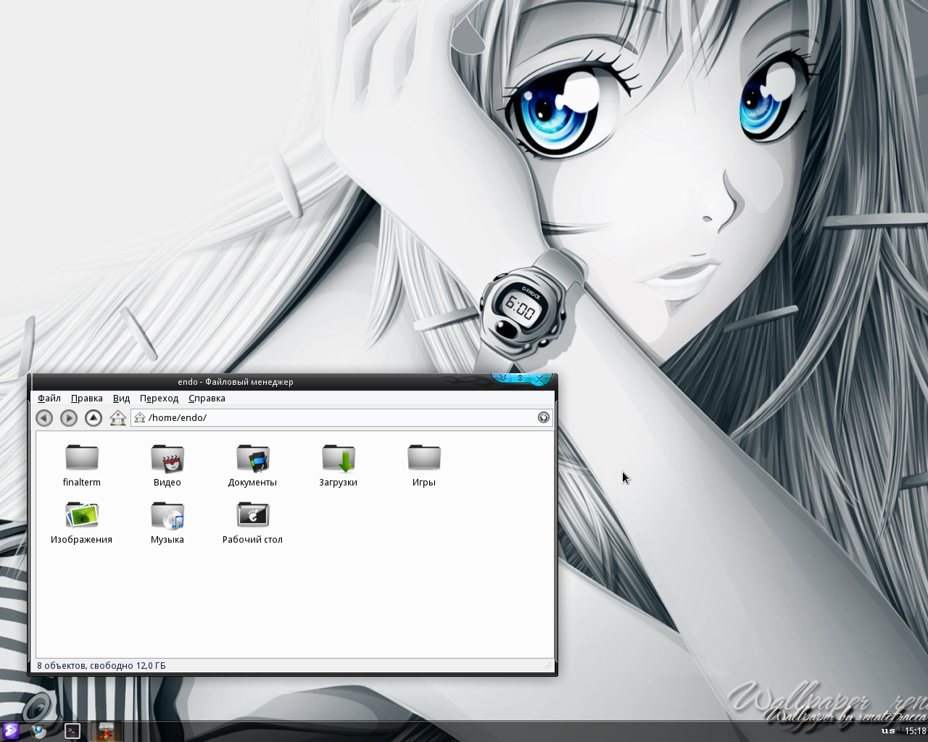Close the endo file manager window
Screen dimensions: 928x742
(539, 379)
